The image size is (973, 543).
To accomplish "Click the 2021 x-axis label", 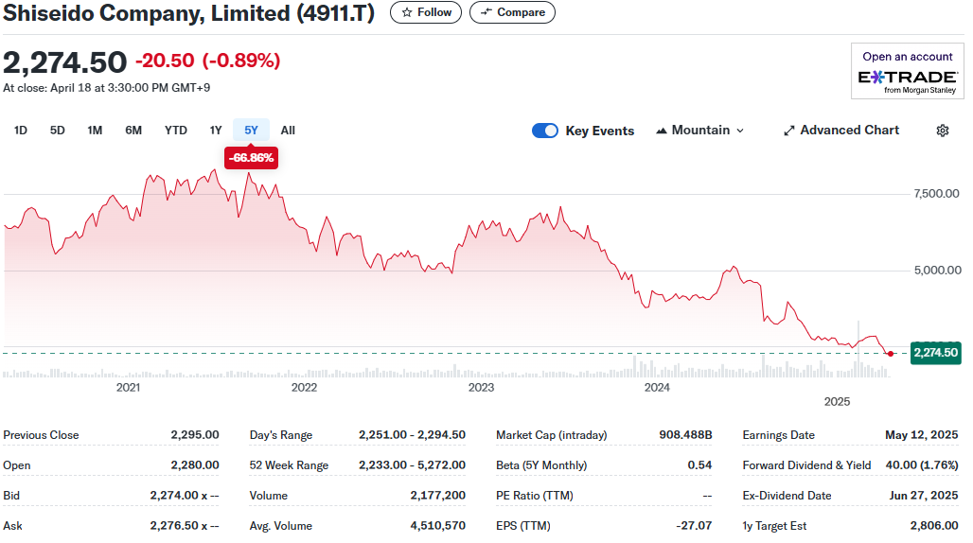I will click(128, 388).
